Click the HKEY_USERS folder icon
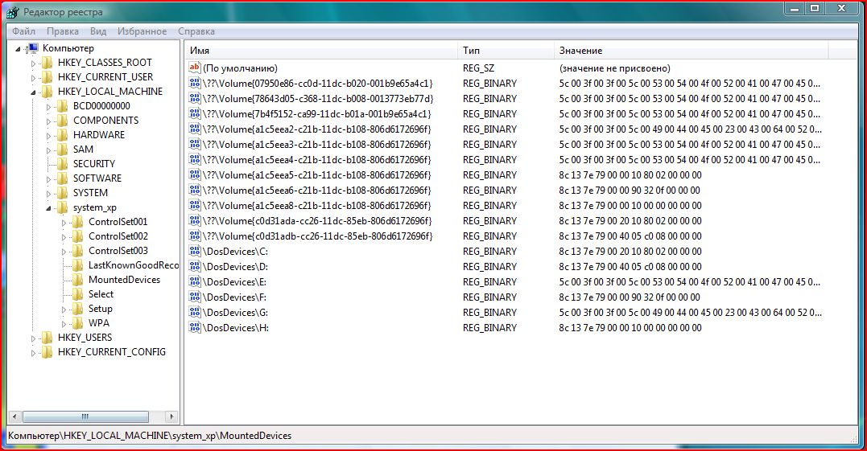867x451 pixels. (x=47, y=338)
